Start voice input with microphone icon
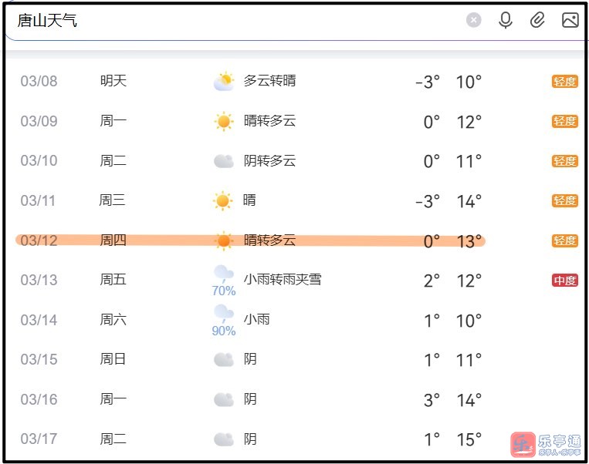The image size is (589, 464). point(506,20)
